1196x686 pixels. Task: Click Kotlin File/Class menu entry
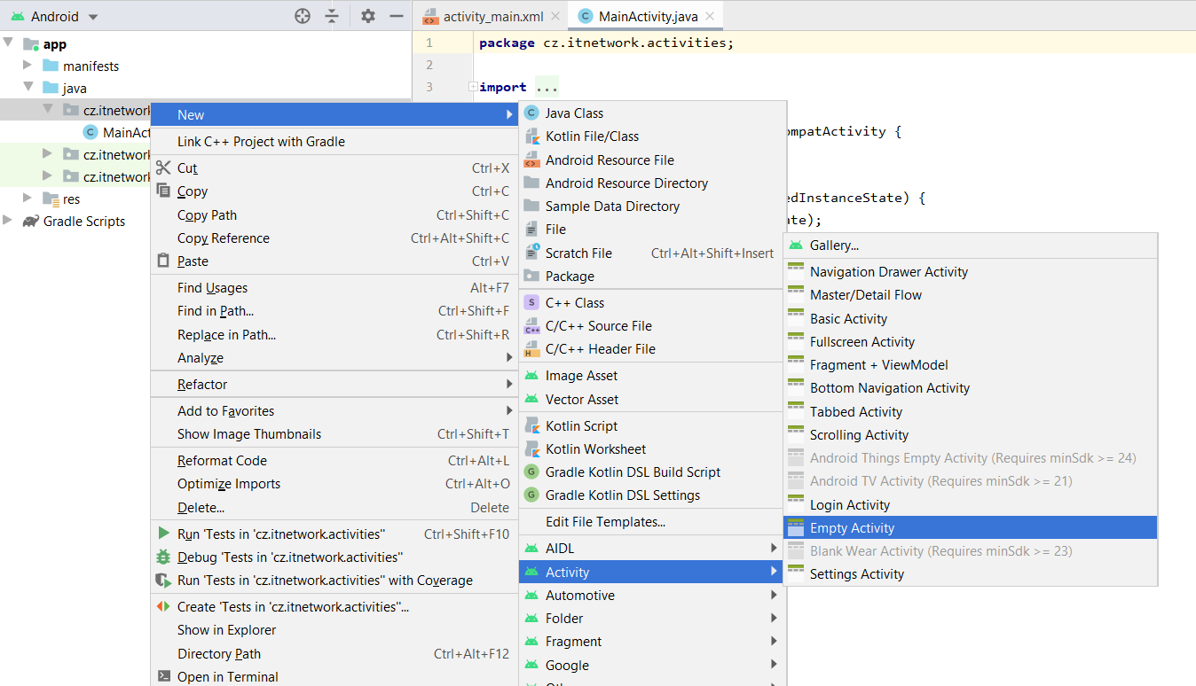click(592, 136)
